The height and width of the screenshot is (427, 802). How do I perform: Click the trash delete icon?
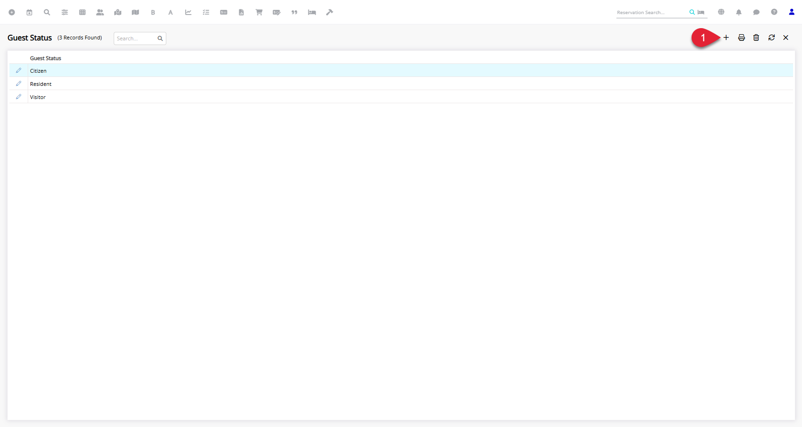point(756,38)
